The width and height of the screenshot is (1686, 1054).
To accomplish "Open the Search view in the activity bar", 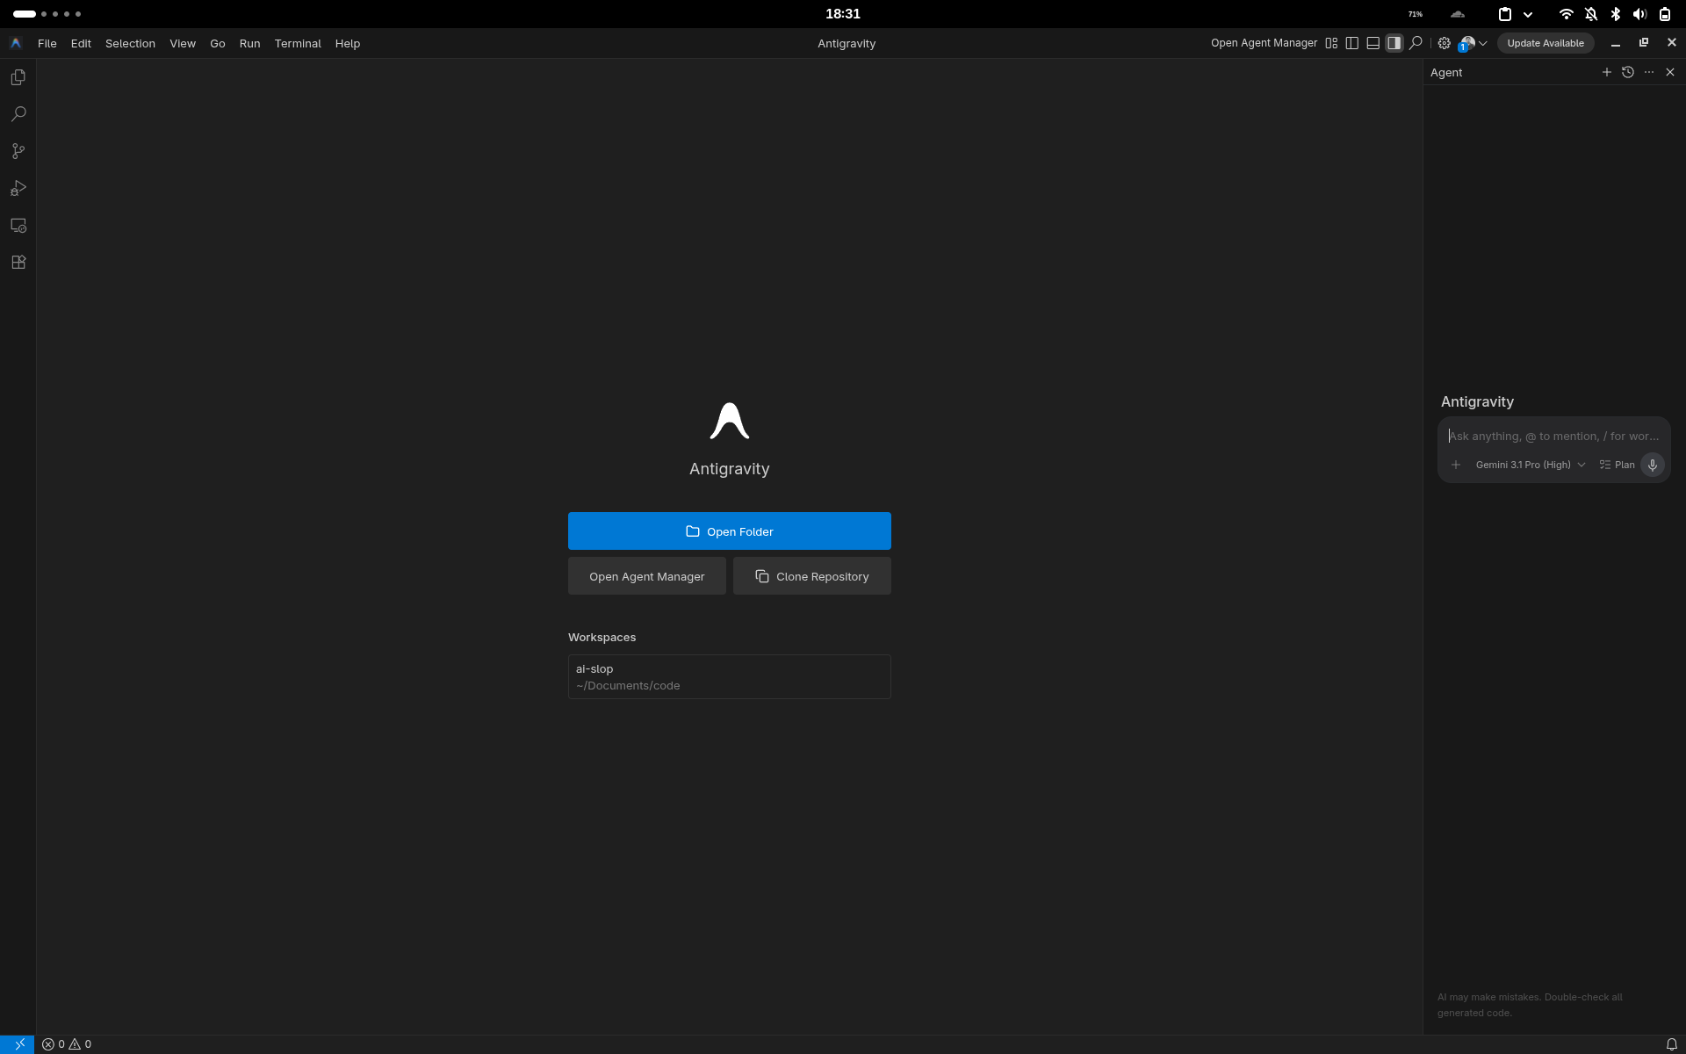I will [18, 114].
